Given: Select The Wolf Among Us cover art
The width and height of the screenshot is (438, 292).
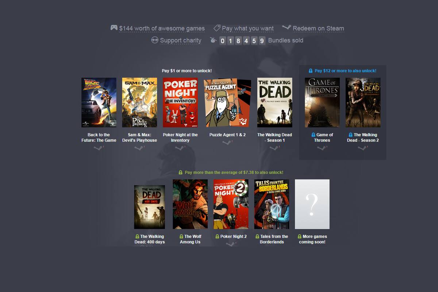Looking at the screenshot, I should [190, 204].
